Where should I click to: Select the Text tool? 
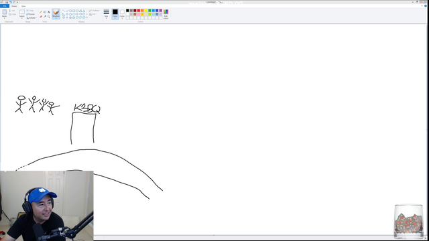click(x=49, y=12)
